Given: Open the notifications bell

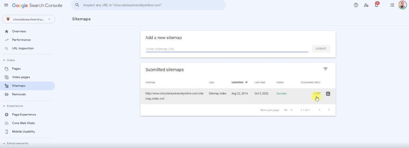Looking at the screenshot, I should click(376, 5).
